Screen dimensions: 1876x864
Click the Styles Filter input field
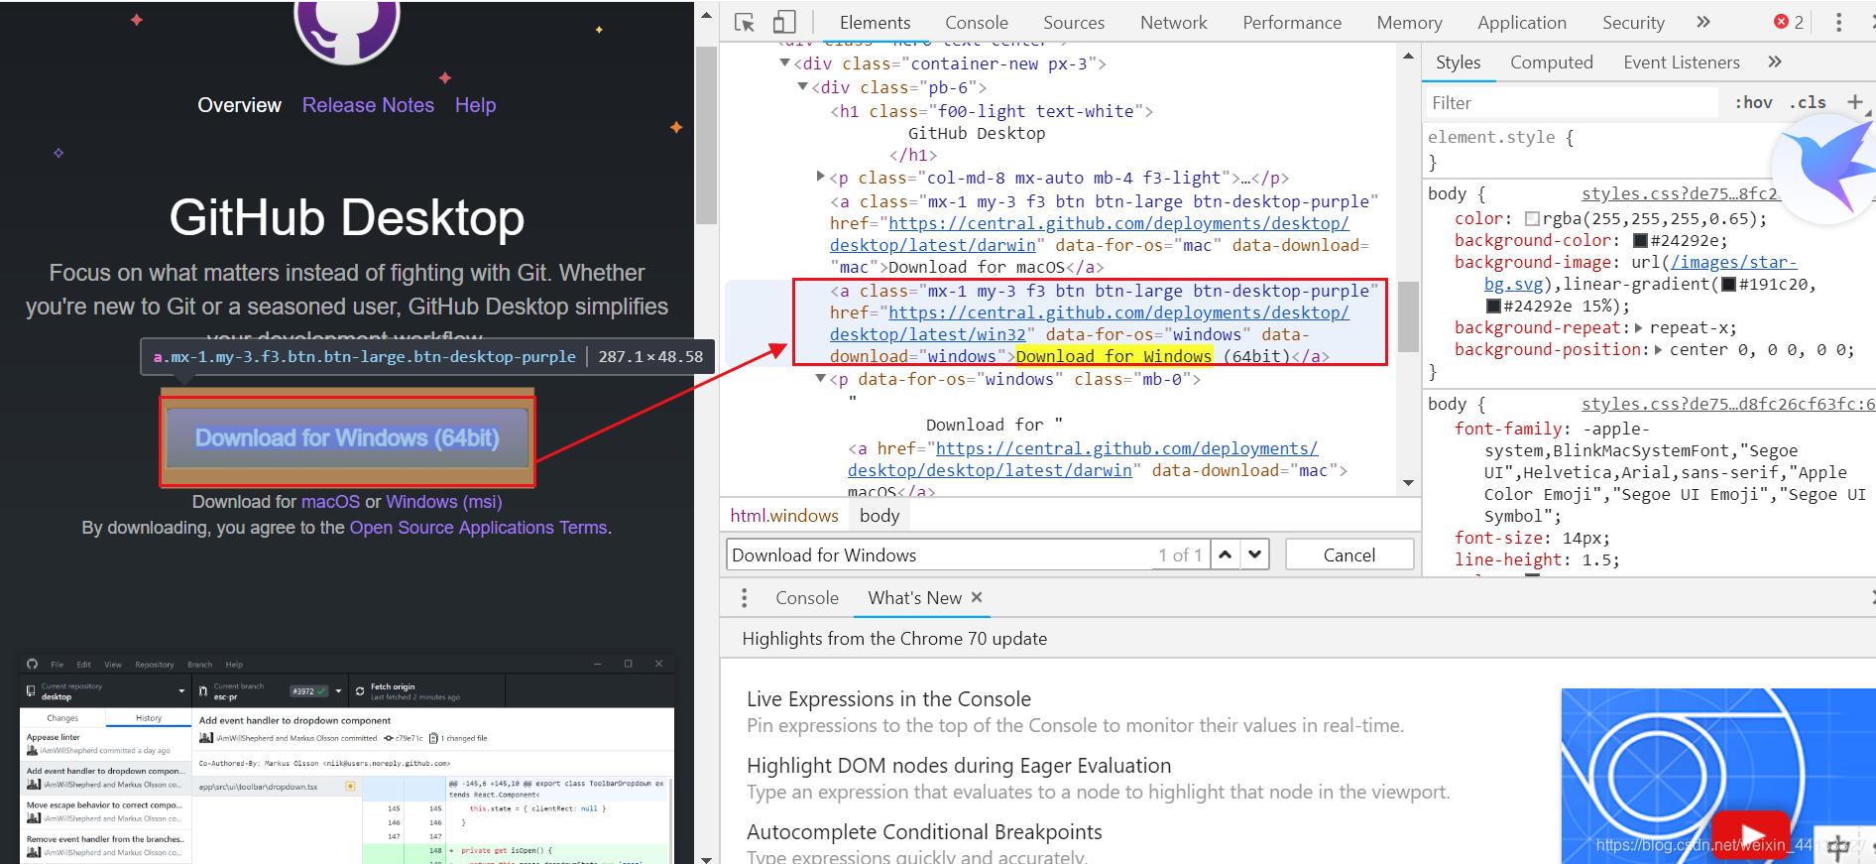[x=1573, y=102]
